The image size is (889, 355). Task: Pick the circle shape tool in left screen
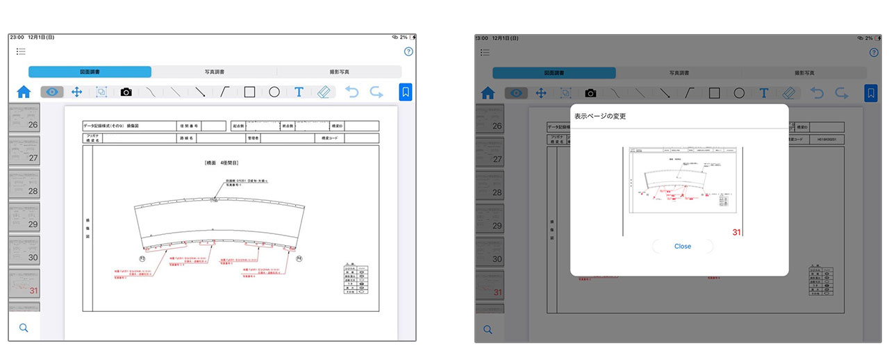274,92
